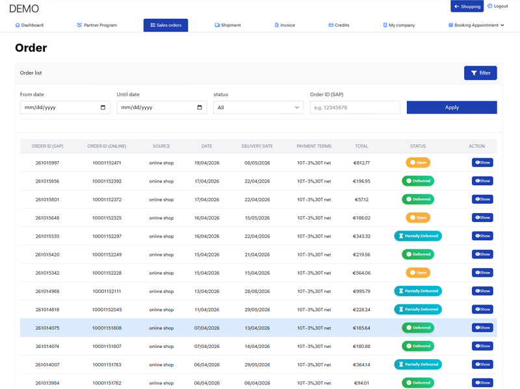This screenshot has height=389, width=520.
Task: Click the Shipment truck icon
Action: tap(217, 25)
